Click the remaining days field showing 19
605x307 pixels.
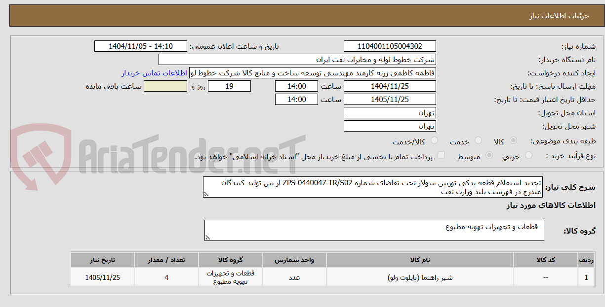[x=229, y=86]
